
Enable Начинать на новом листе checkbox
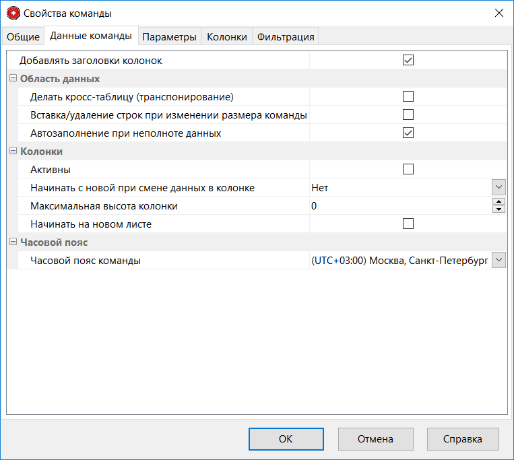(x=408, y=224)
